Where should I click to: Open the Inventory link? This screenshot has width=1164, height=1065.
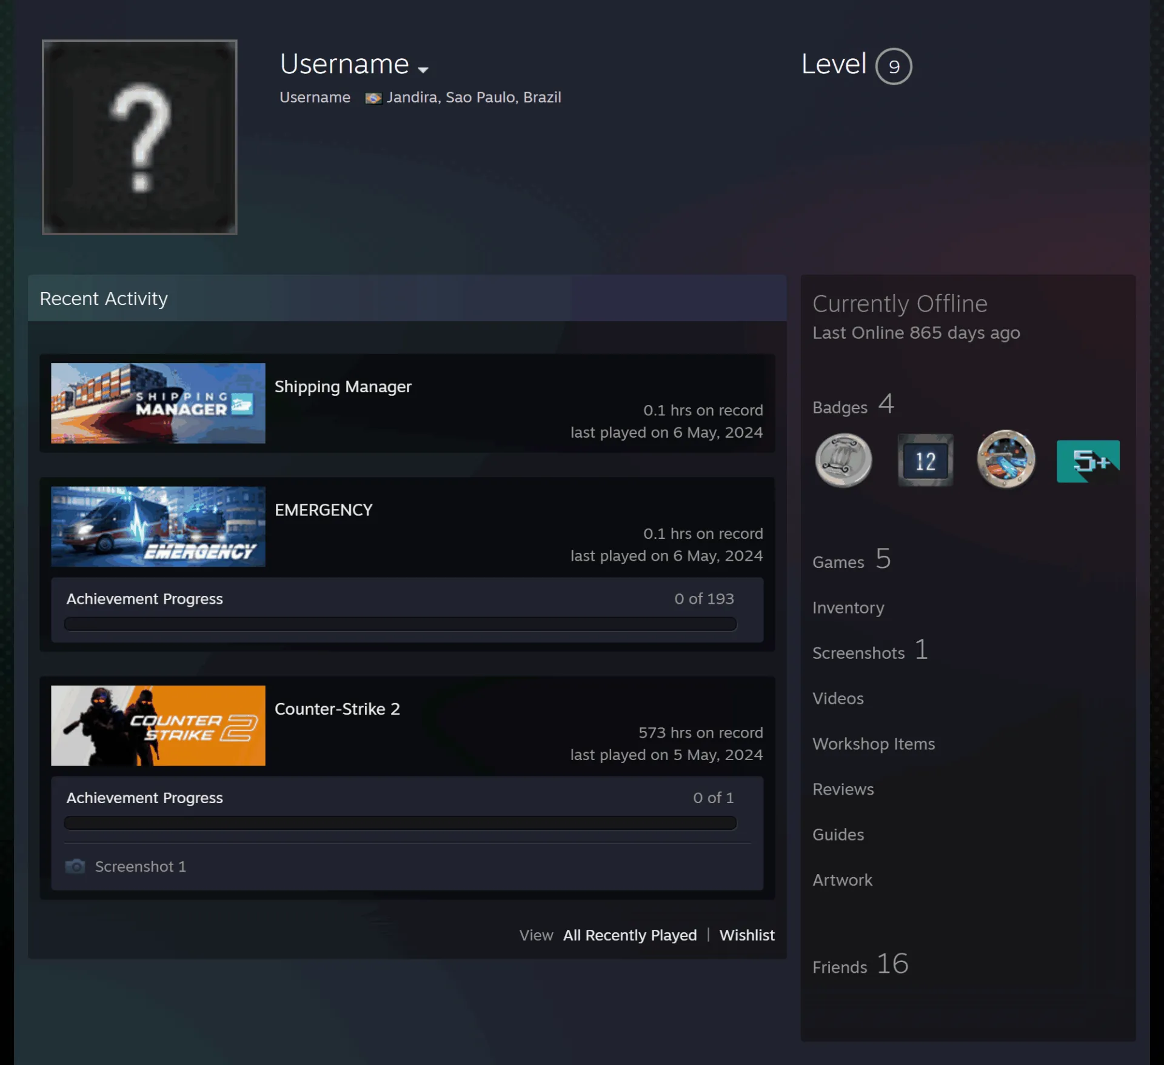848,608
